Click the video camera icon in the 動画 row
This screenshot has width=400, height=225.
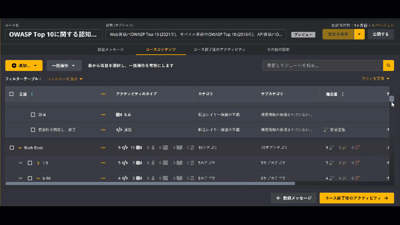click(x=119, y=115)
